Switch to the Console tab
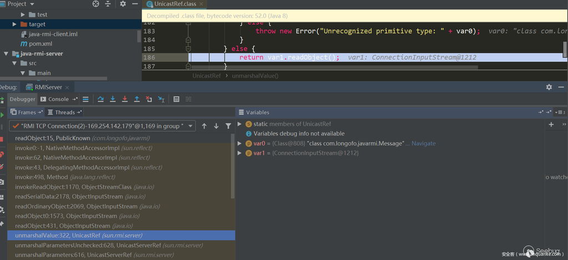Screen dimensions: 568x260 (x=58, y=99)
